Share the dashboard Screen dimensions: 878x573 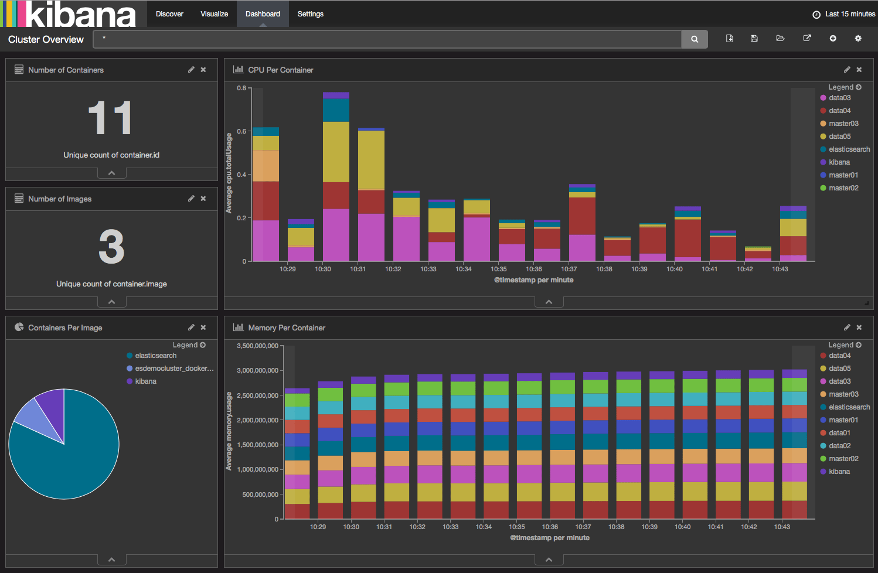pos(806,38)
